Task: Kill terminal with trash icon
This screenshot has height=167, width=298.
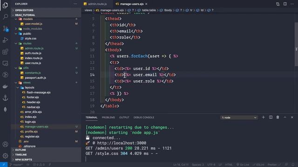Action: [278, 117]
